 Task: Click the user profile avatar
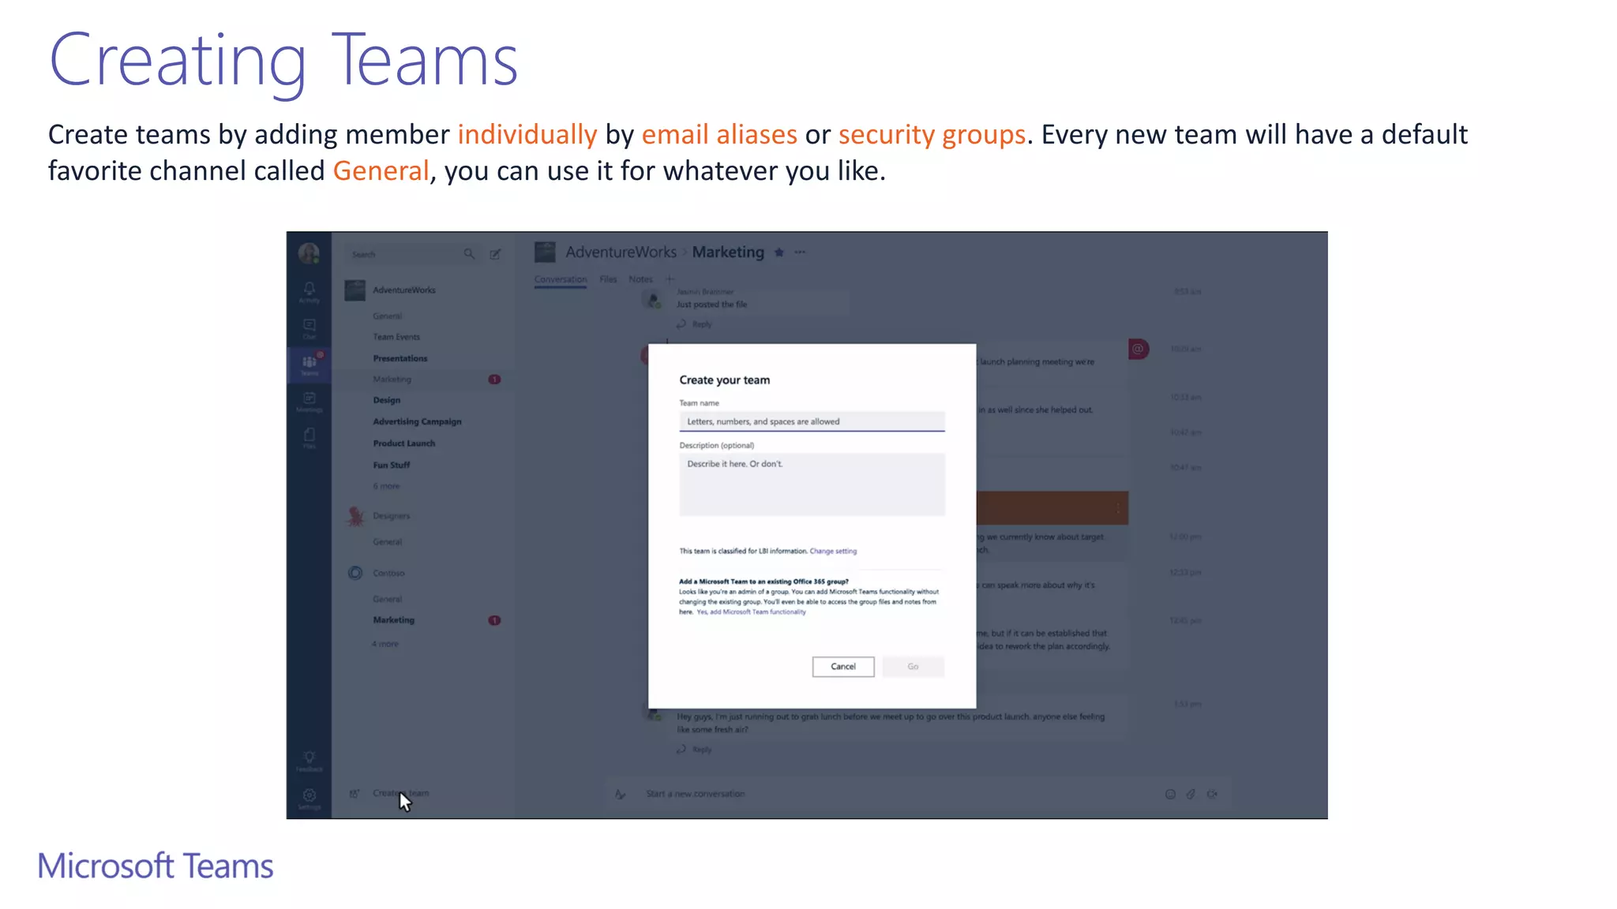[x=309, y=252]
